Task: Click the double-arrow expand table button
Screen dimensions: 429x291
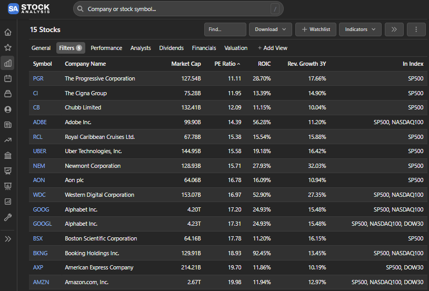Action: tap(394, 29)
